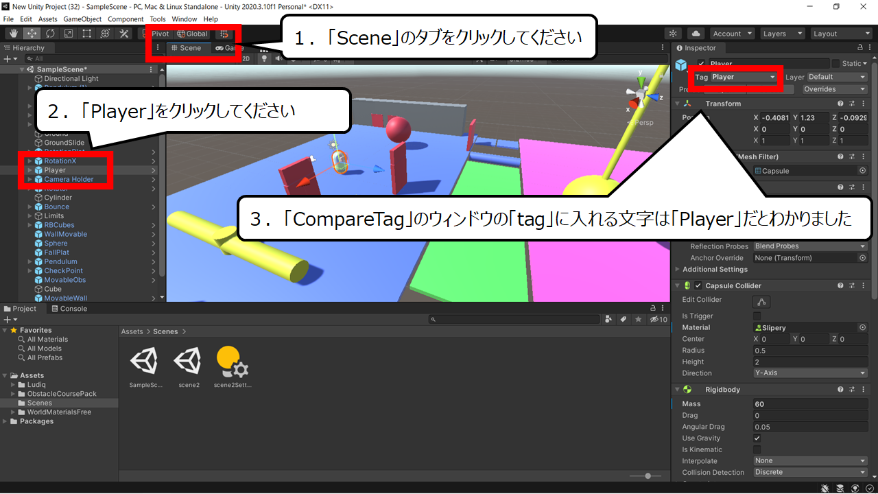878x494 pixels.
Task: Open the Material object picker circle
Action: point(863,328)
